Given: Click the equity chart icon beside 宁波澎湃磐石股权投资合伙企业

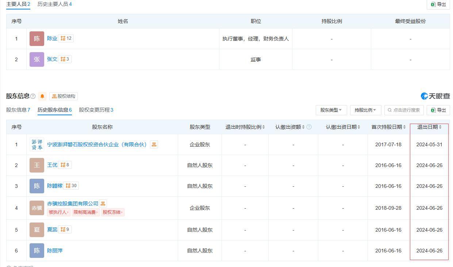Looking at the screenshot, I should tap(154, 144).
